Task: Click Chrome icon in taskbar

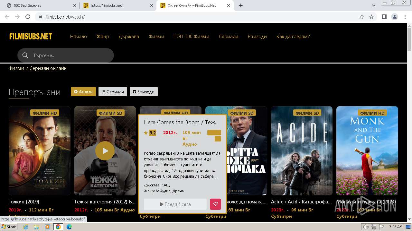Action: pos(58,227)
